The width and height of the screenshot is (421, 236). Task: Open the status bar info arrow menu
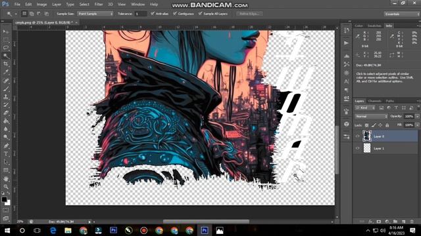(x=89, y=222)
